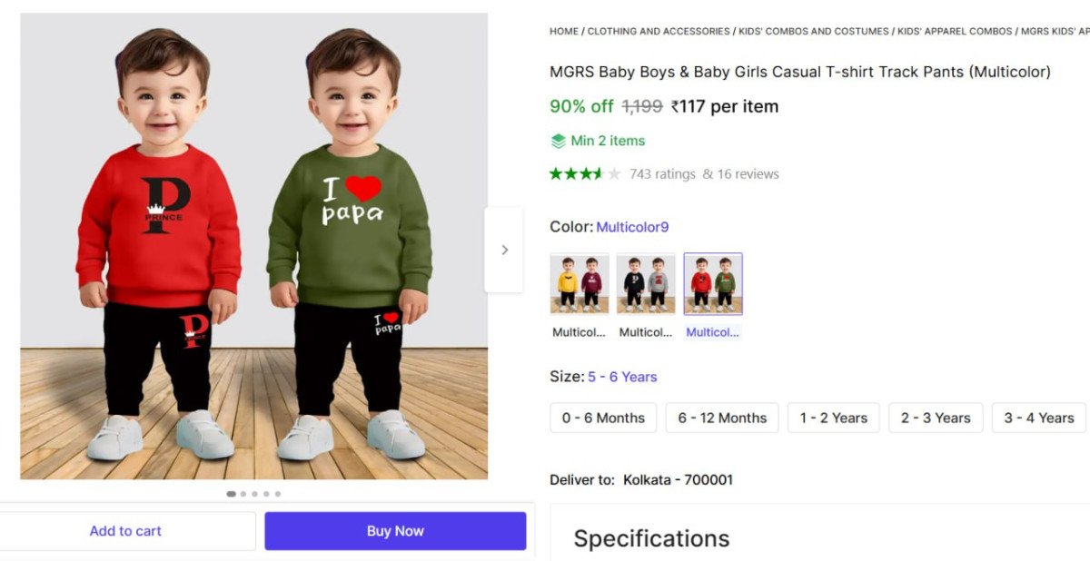
Task: Open KIDS' COMBOS AND COSTUMES breadcrumb
Action: pos(814,31)
